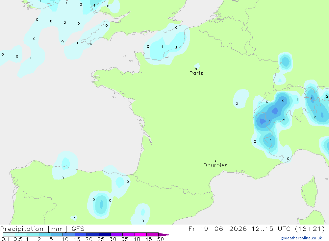Select the black dot marker above Paris
329x241 pixels.
196,69
